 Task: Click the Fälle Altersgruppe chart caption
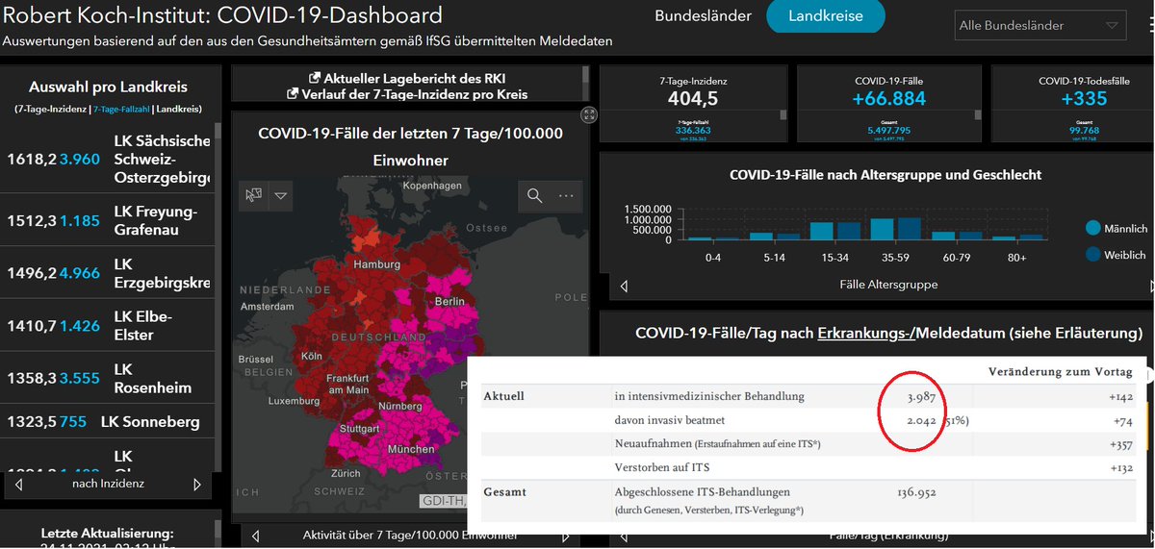click(888, 286)
